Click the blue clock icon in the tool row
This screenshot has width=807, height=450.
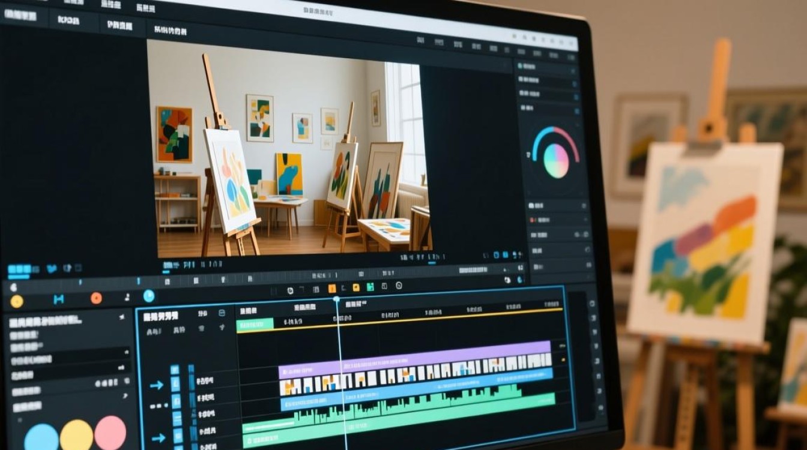[149, 296]
